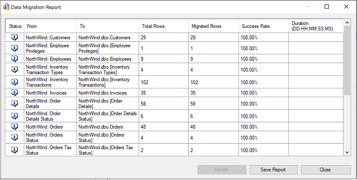The width and height of the screenshot is (357, 180).
Task: Select the 'NorthWind.dbo.Orders' cell
Action: tap(108, 127)
